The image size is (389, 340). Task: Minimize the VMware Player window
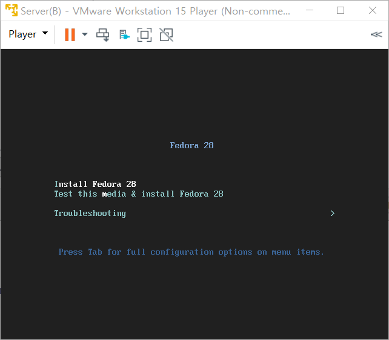[310, 10]
